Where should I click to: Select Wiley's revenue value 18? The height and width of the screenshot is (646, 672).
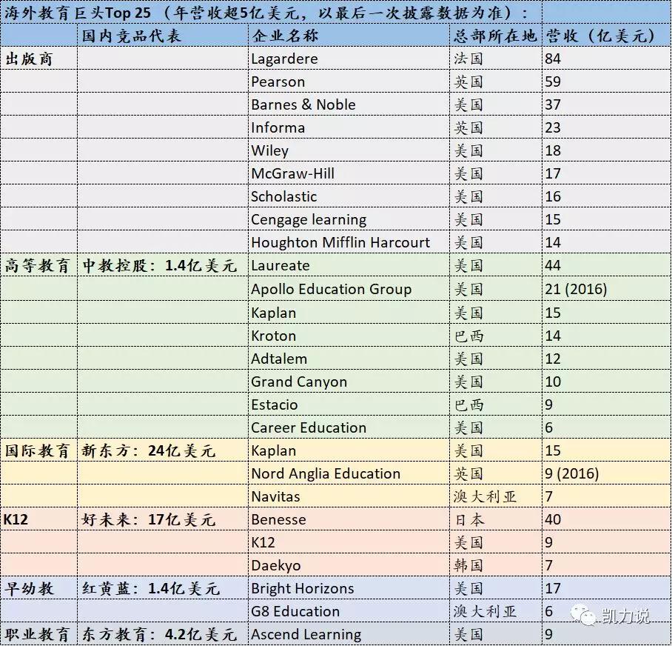(x=553, y=150)
